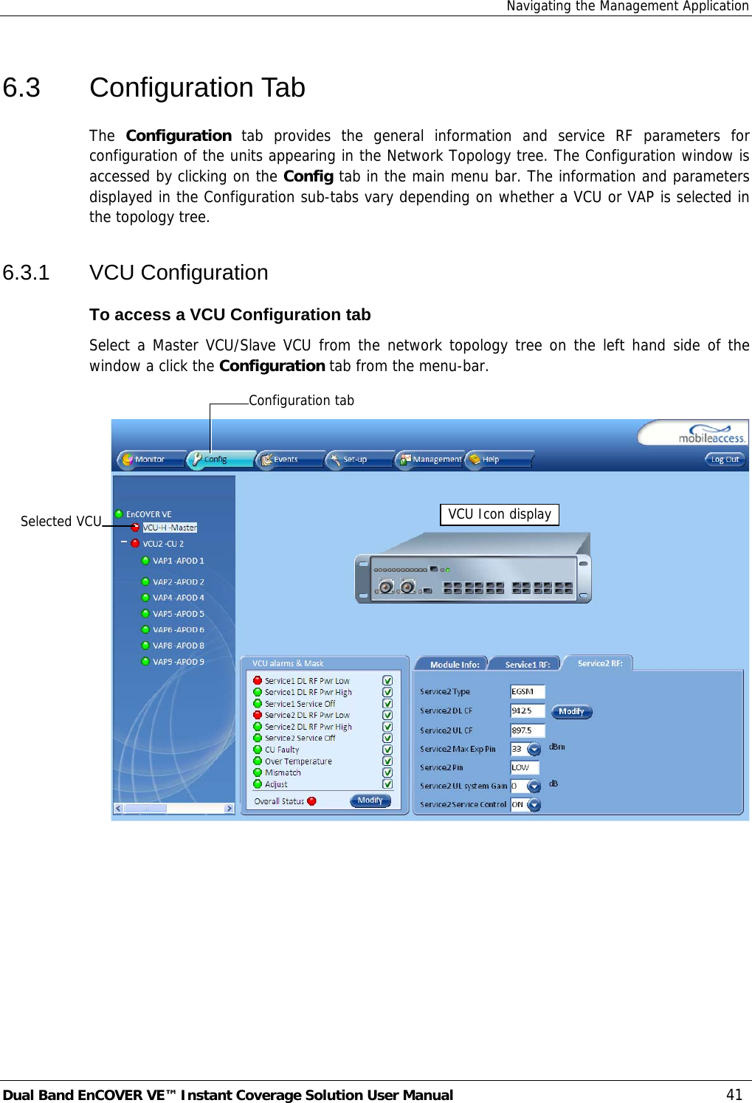Open the Set-up tab

coord(359,459)
